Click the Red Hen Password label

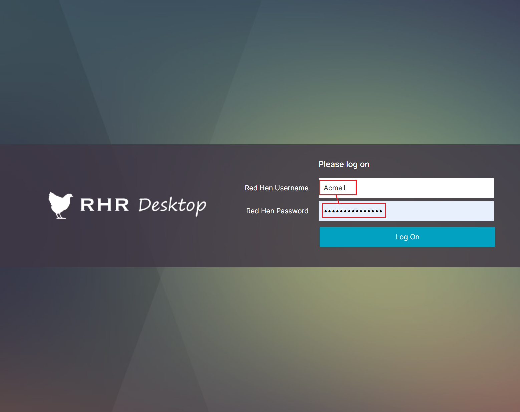[277, 211]
